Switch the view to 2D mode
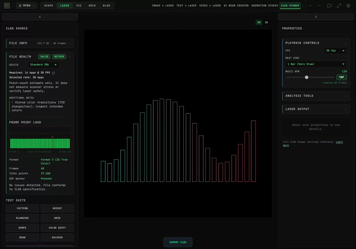356x249 pixels. click(259, 23)
